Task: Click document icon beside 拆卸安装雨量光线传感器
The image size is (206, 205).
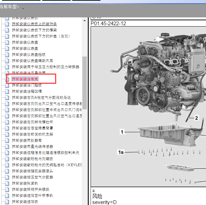Action: [x=7, y=146]
